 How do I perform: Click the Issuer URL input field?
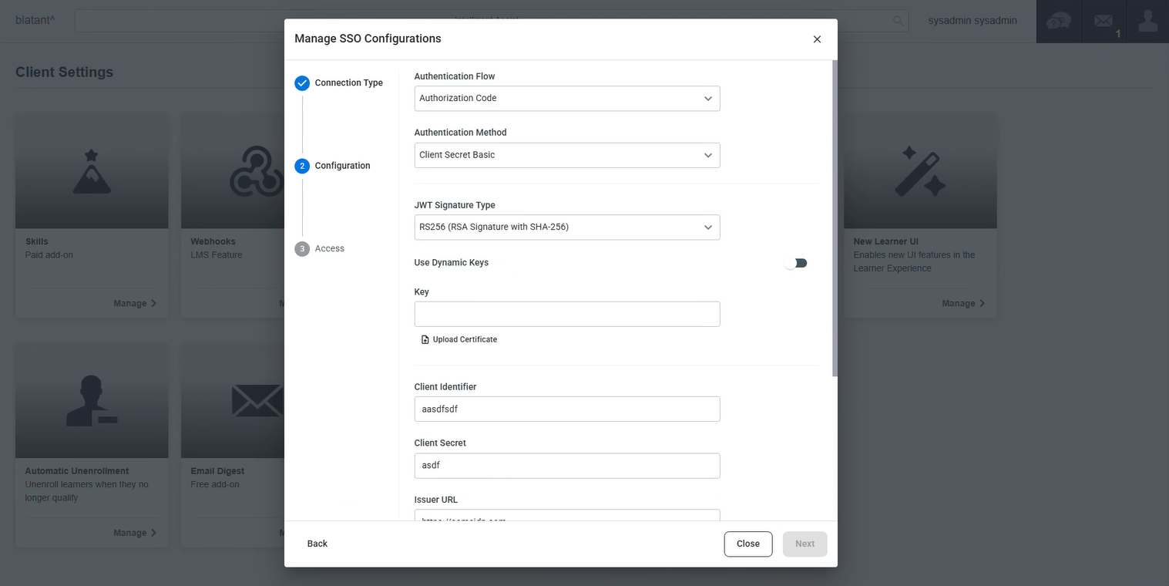point(567,515)
